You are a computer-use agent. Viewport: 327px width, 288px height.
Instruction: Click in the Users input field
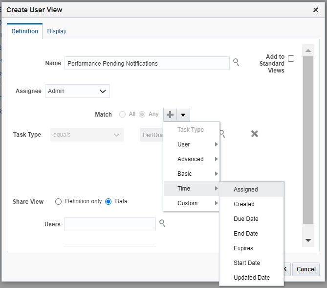click(110, 224)
